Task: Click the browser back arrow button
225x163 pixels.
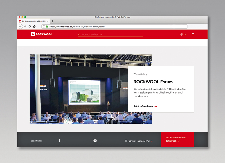Action: pyautogui.click(x=20, y=27)
